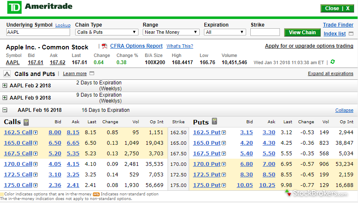Click the TD Ameritrade logo
The image size is (358, 203).
40,7
